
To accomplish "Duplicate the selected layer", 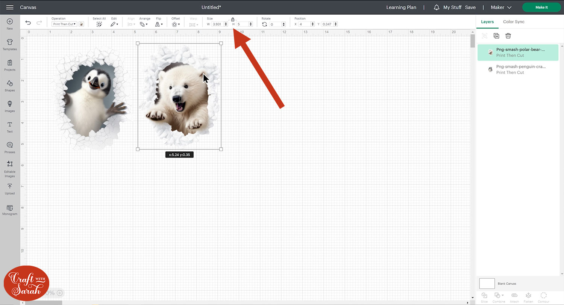I will point(496,36).
